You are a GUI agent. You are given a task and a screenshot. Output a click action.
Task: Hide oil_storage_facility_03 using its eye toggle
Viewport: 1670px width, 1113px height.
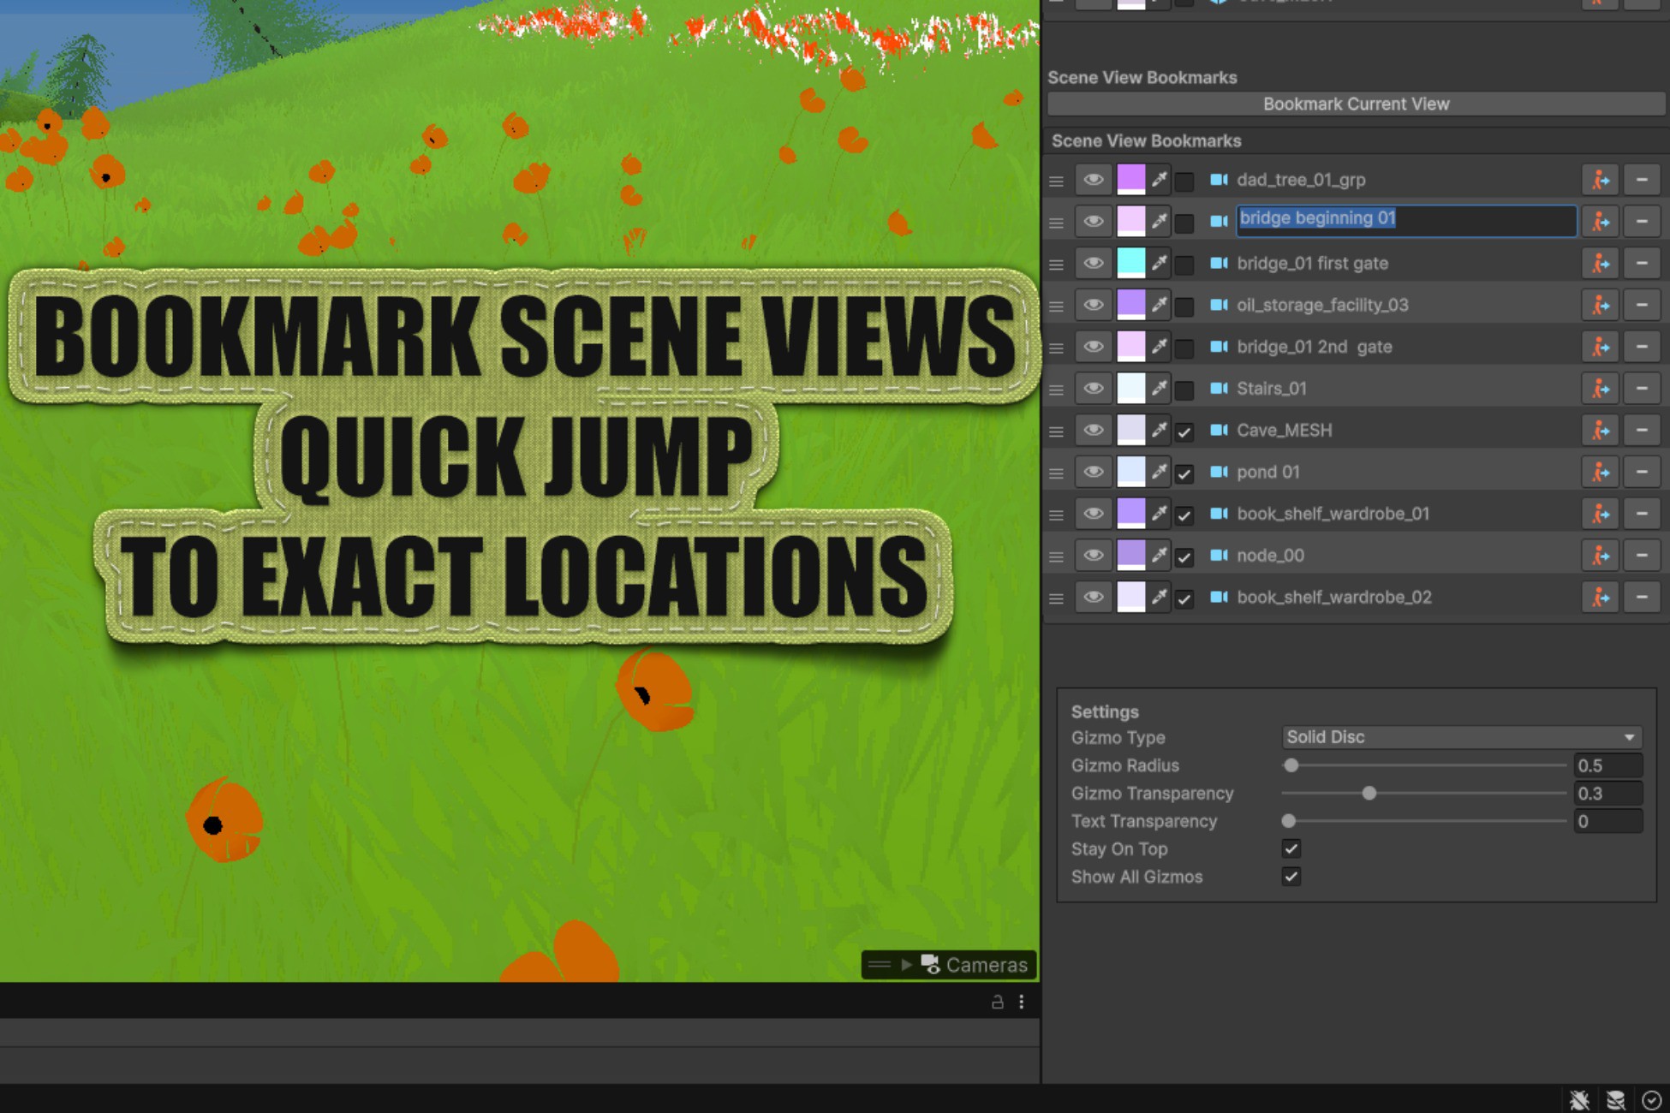[x=1094, y=305]
